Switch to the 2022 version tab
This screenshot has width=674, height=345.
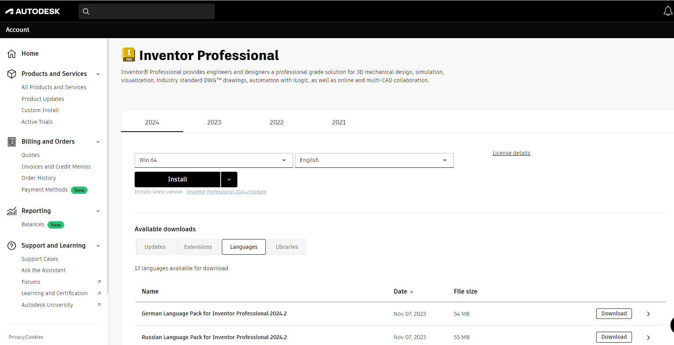pyautogui.click(x=277, y=122)
